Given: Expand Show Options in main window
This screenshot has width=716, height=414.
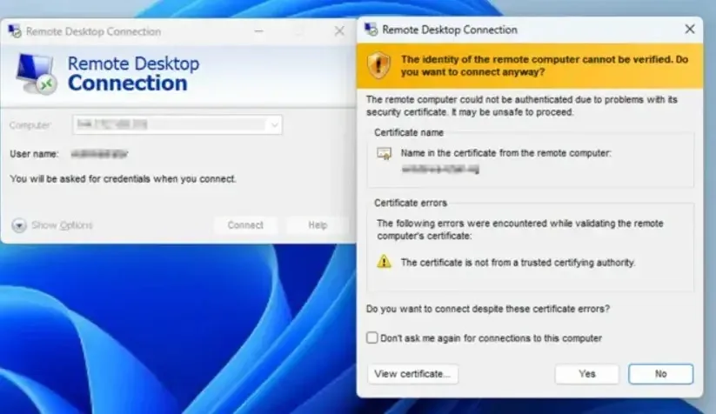Looking at the screenshot, I should [52, 225].
